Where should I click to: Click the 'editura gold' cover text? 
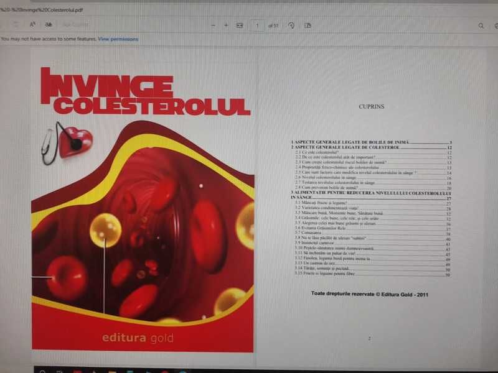point(138,338)
